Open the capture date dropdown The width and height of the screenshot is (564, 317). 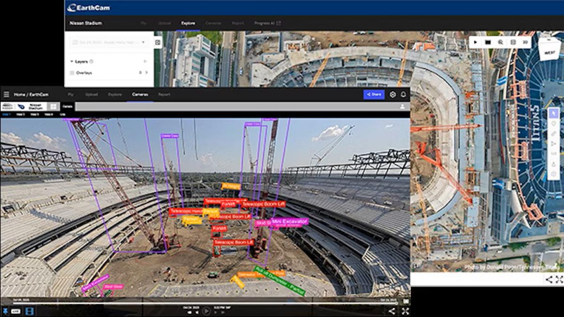click(109, 42)
